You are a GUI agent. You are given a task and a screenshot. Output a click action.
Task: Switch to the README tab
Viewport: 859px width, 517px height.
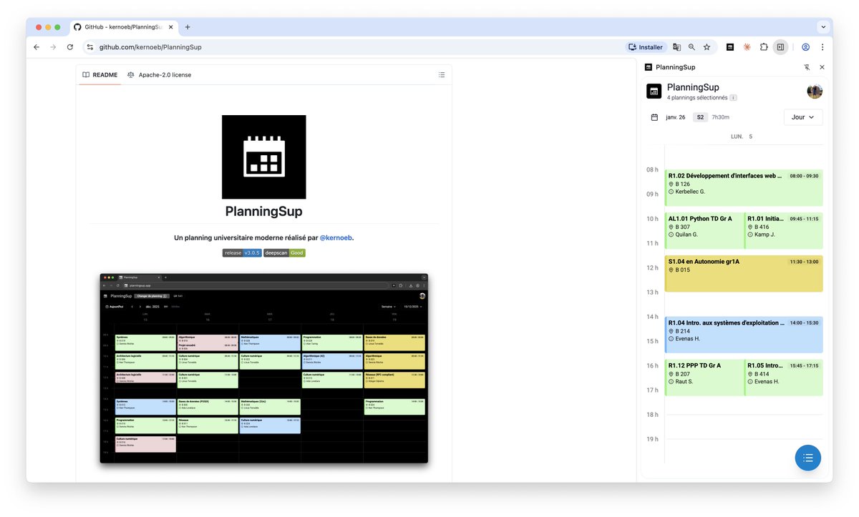click(x=100, y=75)
